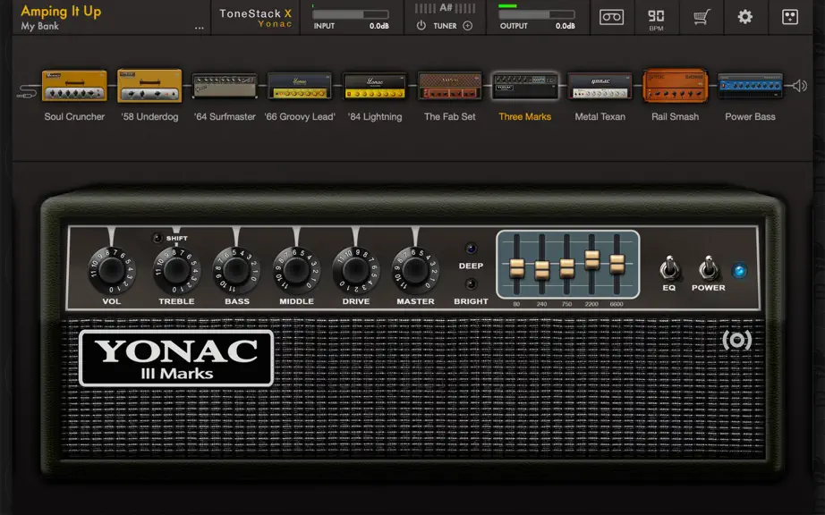Viewport: 825px width, 515px height.
Task: Click the A# tuner note display
Action: 445,8
